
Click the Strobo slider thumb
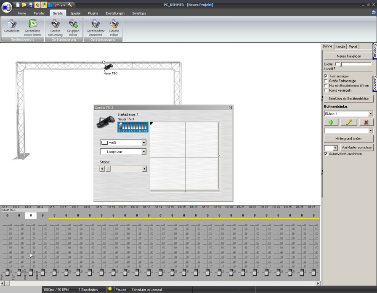108,169
